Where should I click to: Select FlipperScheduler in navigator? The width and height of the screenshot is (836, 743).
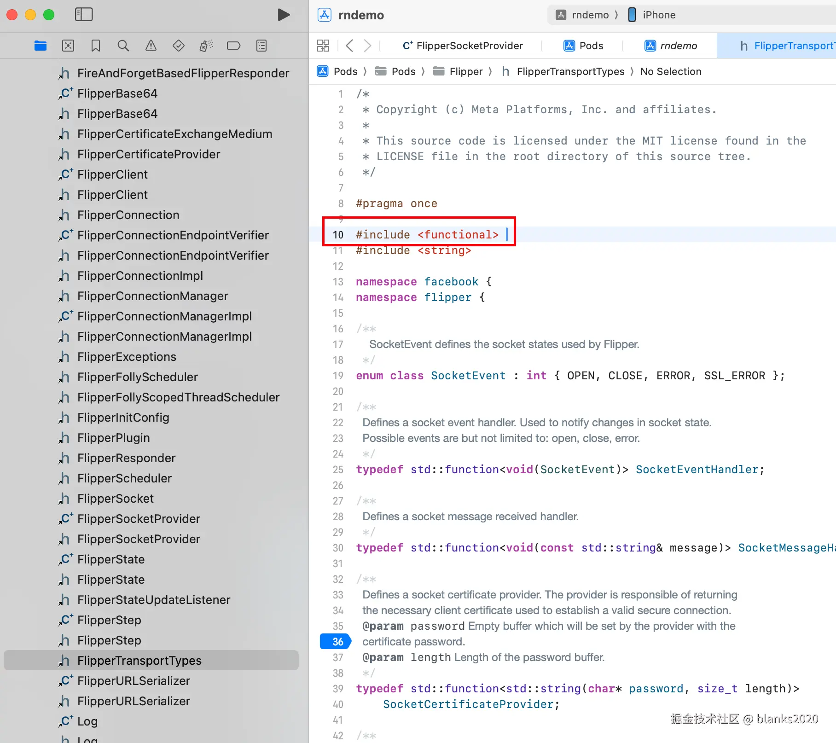point(115,478)
